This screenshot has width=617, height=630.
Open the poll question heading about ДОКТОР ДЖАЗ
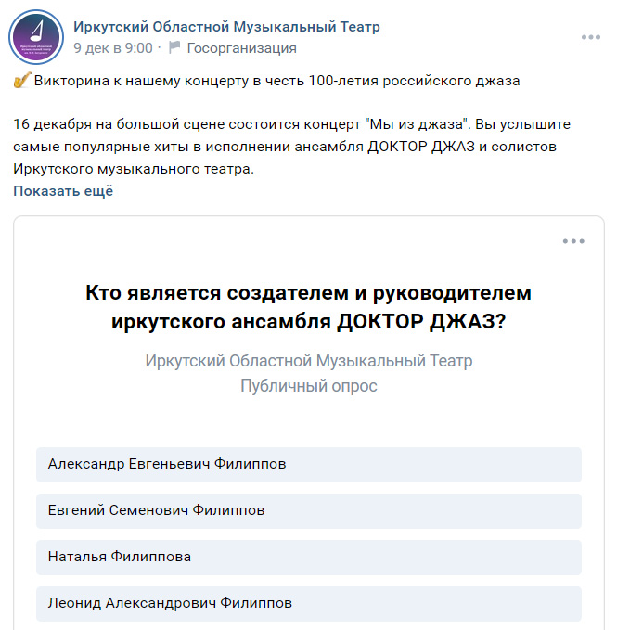[x=308, y=307]
